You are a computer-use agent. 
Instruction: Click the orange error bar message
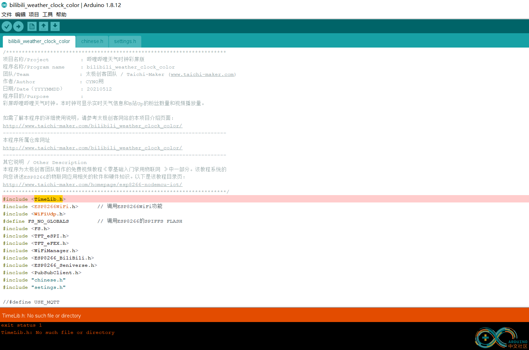click(x=42, y=316)
